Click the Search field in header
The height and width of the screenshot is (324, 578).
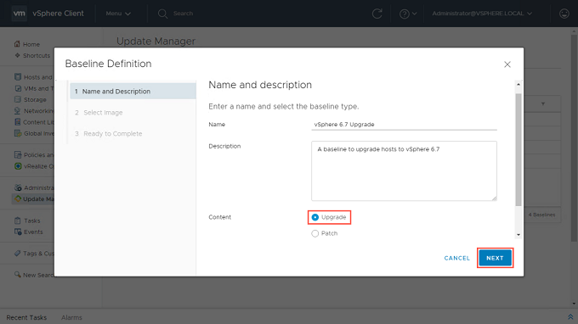tap(184, 14)
